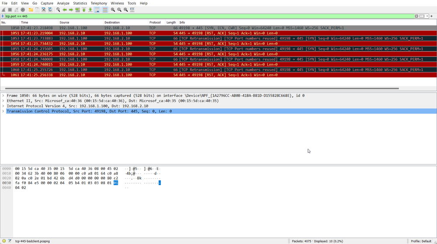
Task: Close this capture file
Action: [x=44, y=10]
